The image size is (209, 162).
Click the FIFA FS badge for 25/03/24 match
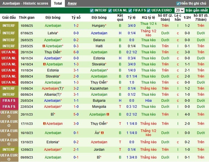point(9,101)
